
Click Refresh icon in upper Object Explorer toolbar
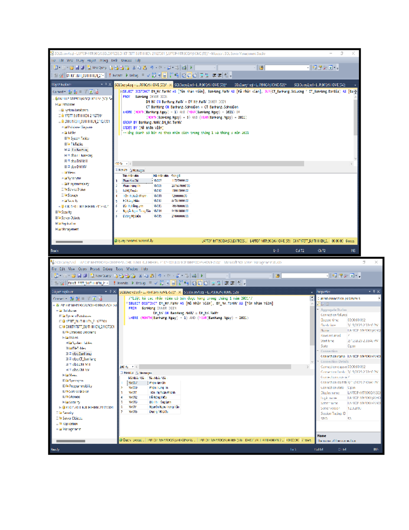click(x=91, y=91)
